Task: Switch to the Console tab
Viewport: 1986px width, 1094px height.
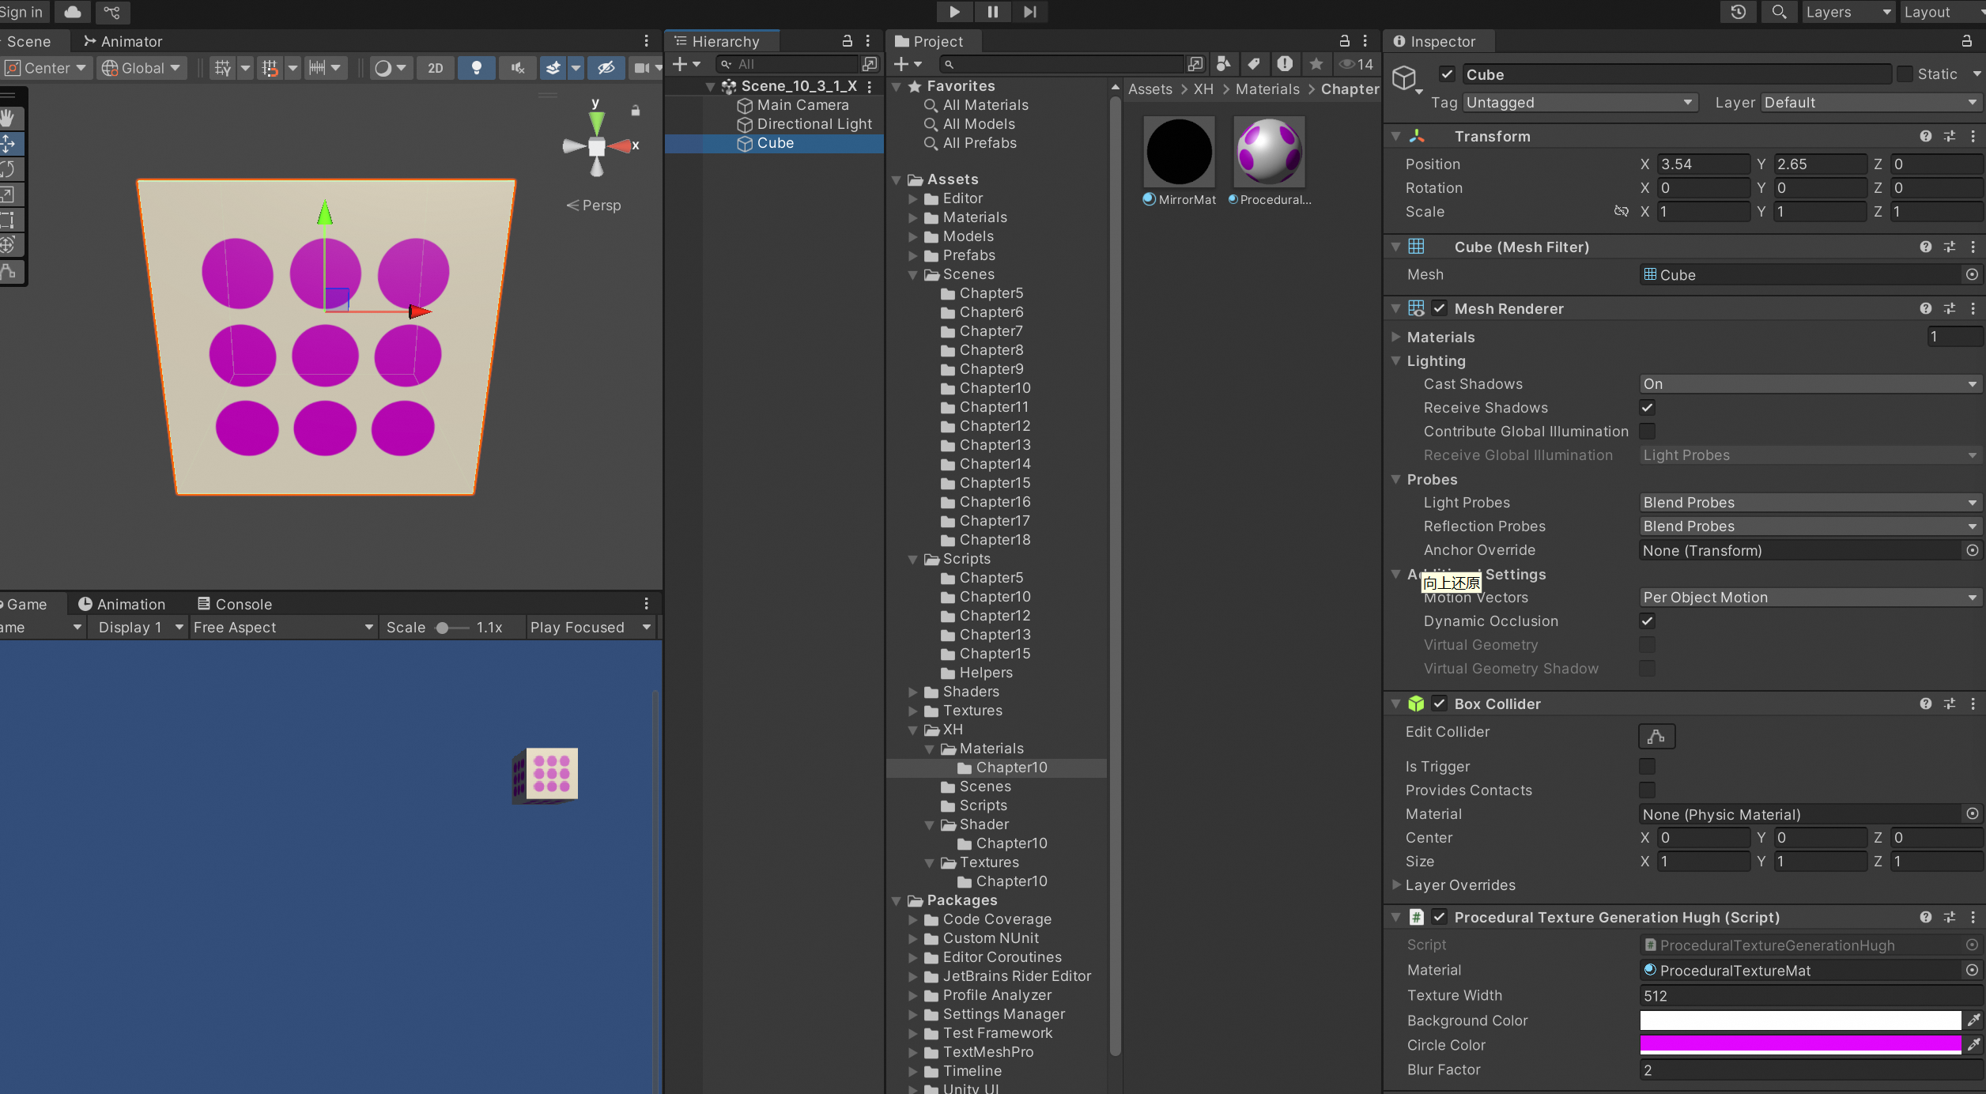Action: pos(234,604)
